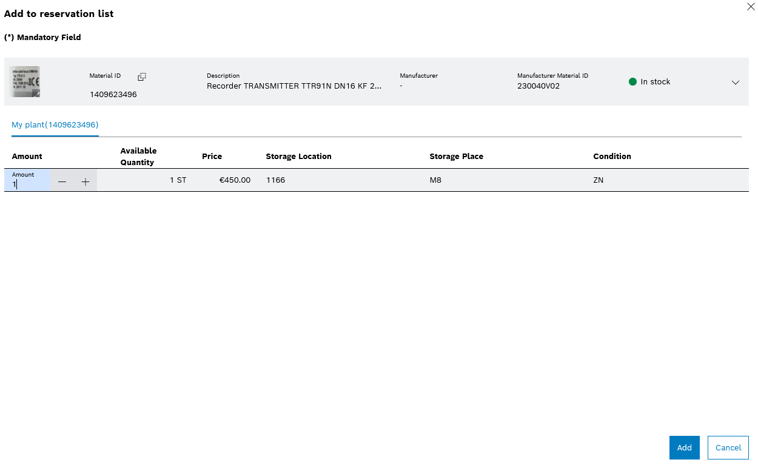Click the Condition column header
This screenshot has width=758, height=468.
612,156
